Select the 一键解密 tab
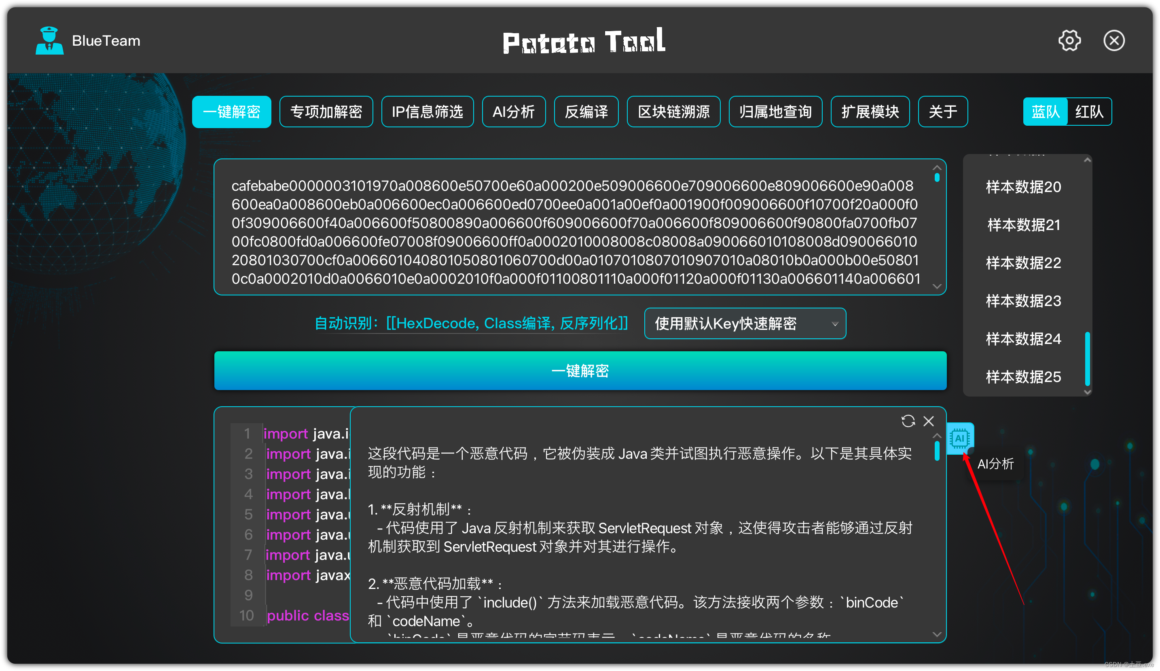 click(x=231, y=112)
